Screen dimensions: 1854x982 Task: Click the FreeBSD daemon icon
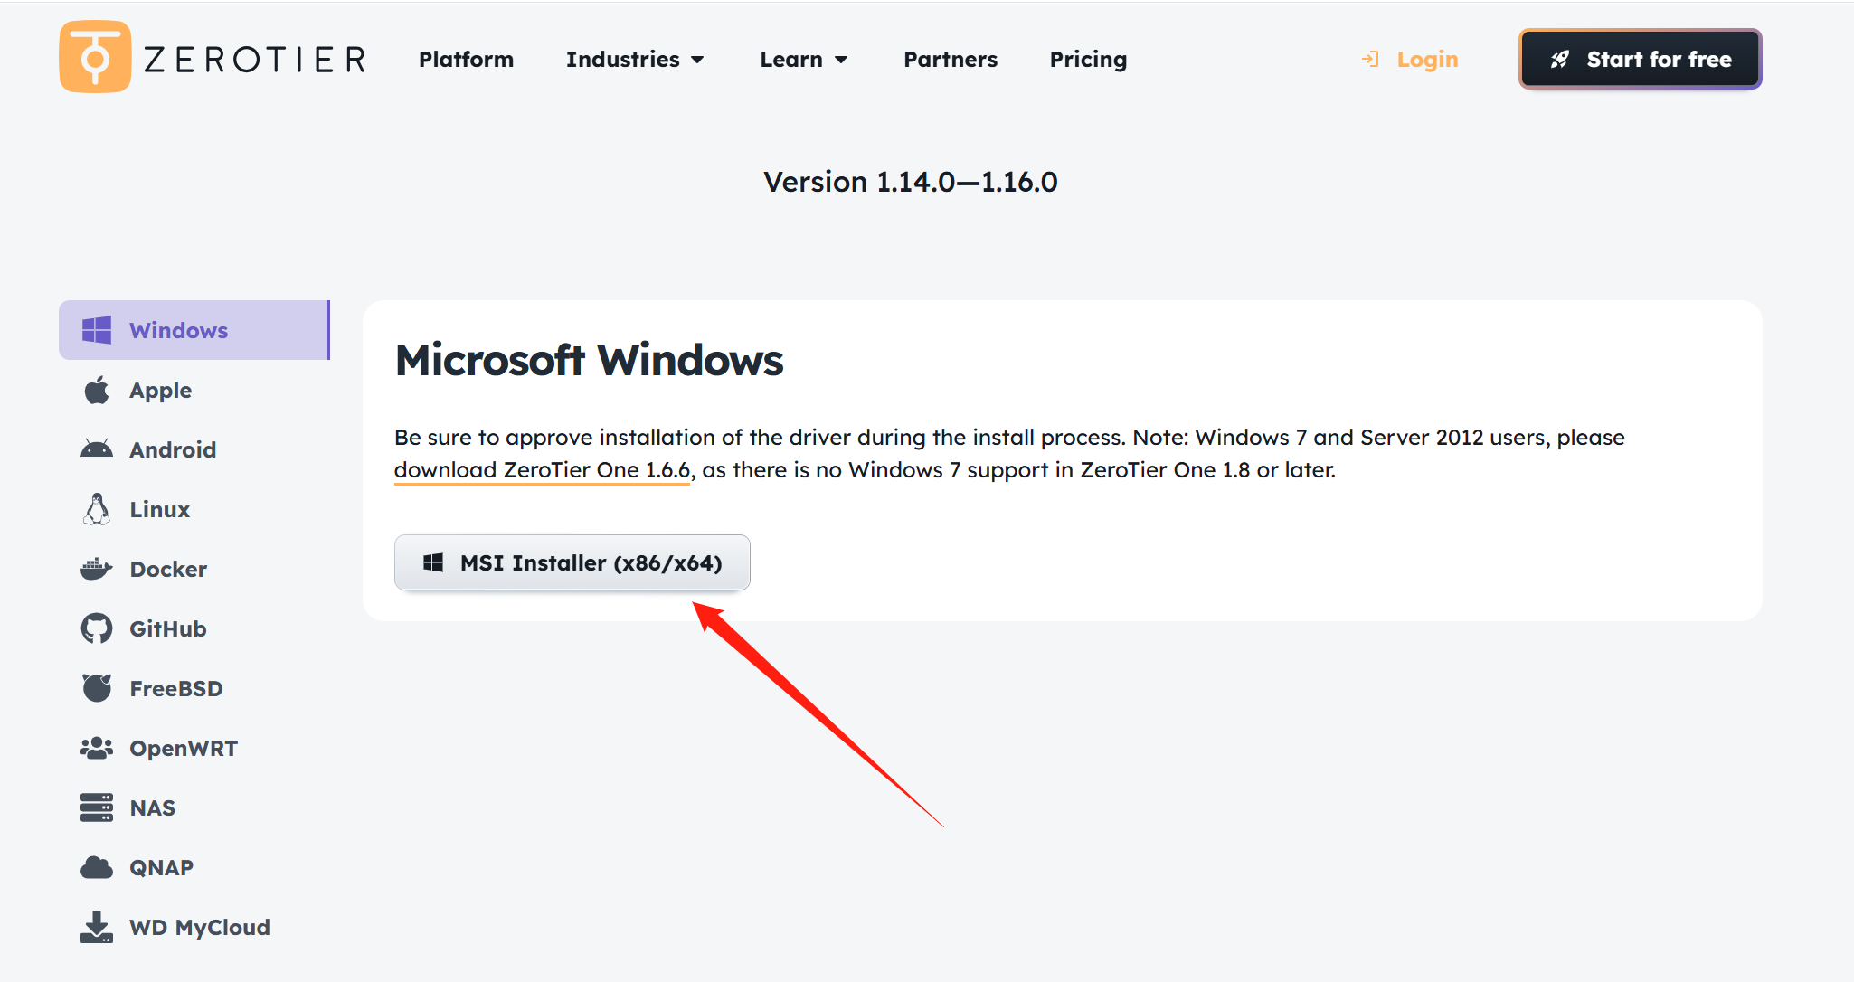[97, 688]
